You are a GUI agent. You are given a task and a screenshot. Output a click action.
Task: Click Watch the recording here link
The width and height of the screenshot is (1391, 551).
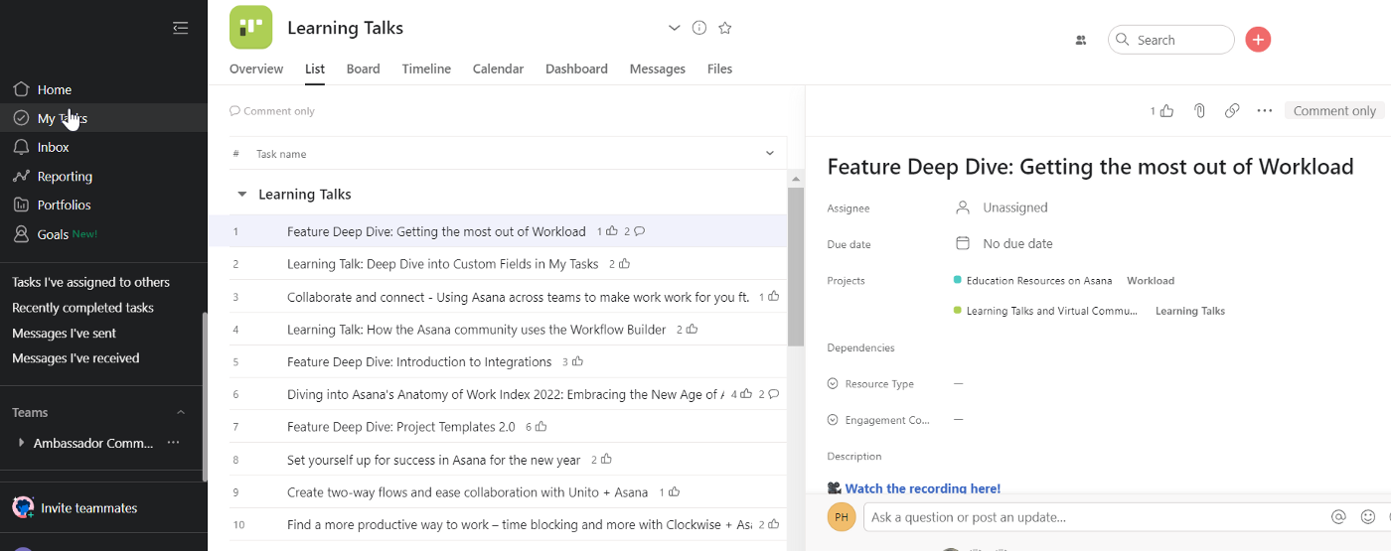click(x=923, y=488)
